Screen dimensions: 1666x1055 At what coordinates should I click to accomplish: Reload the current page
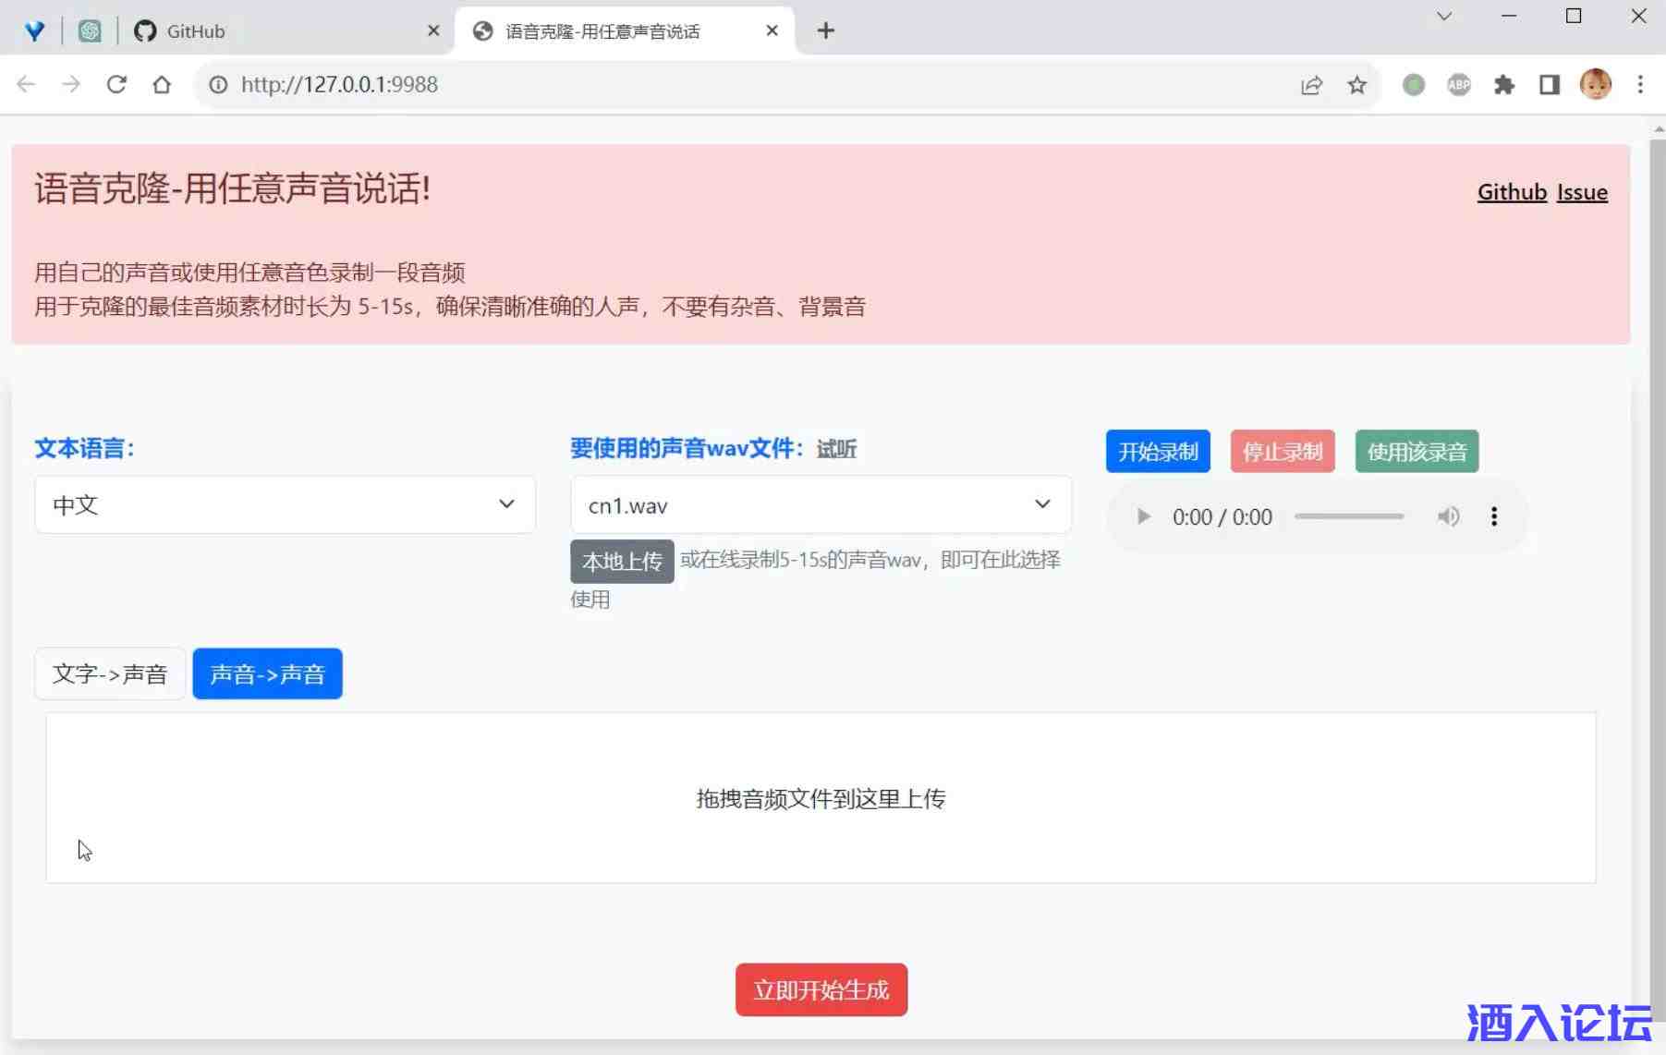pos(116,85)
